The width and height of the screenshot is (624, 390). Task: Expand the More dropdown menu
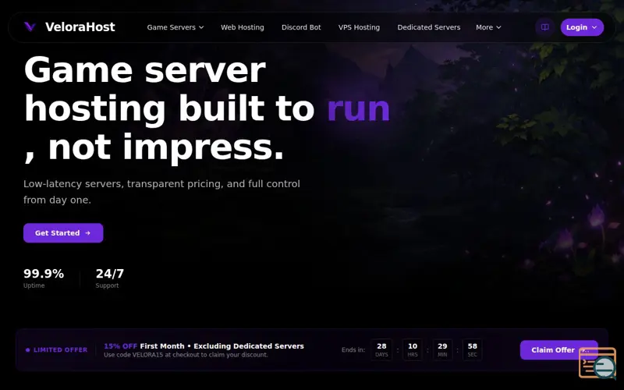pos(488,27)
